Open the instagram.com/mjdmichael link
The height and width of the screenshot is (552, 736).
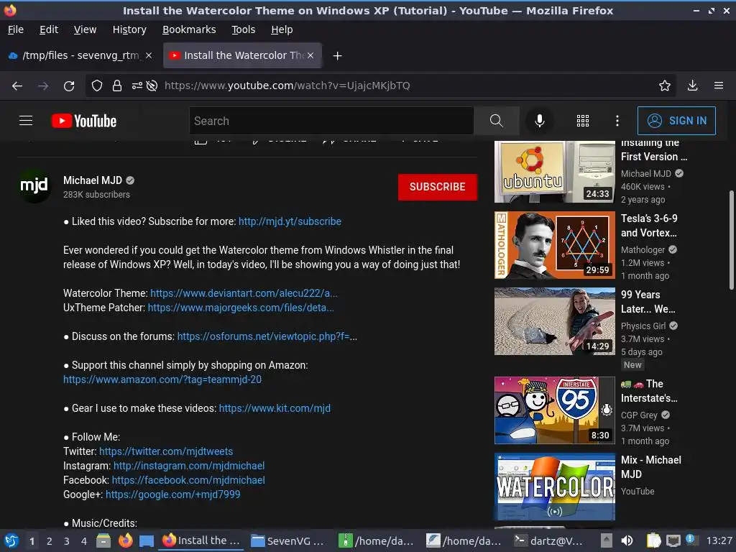click(x=189, y=466)
